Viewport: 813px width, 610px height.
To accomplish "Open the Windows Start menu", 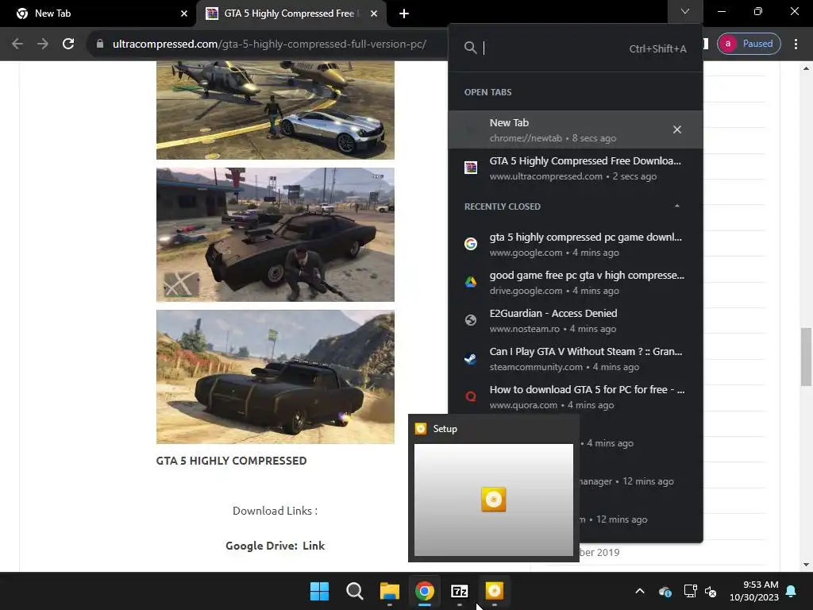I will coord(319,591).
